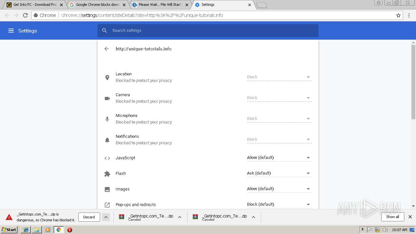The height and width of the screenshot is (234, 416).
Task: Expand options for the blocked download
Action: [x=106, y=217]
